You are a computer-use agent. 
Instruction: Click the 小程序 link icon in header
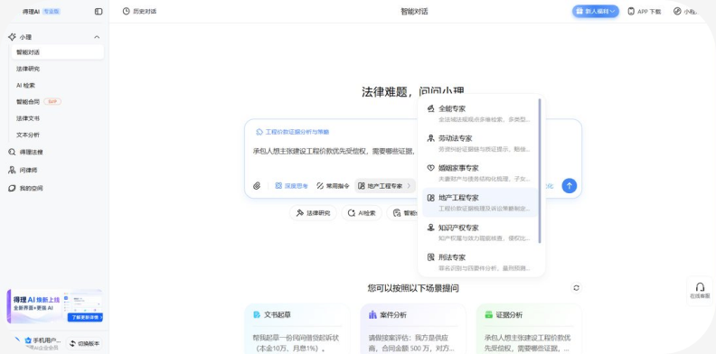[677, 12]
